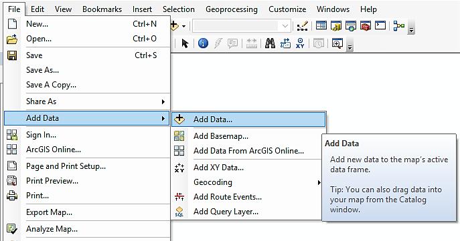The image size is (460, 241).
Task: Open the Customize menu
Action: (x=287, y=9)
